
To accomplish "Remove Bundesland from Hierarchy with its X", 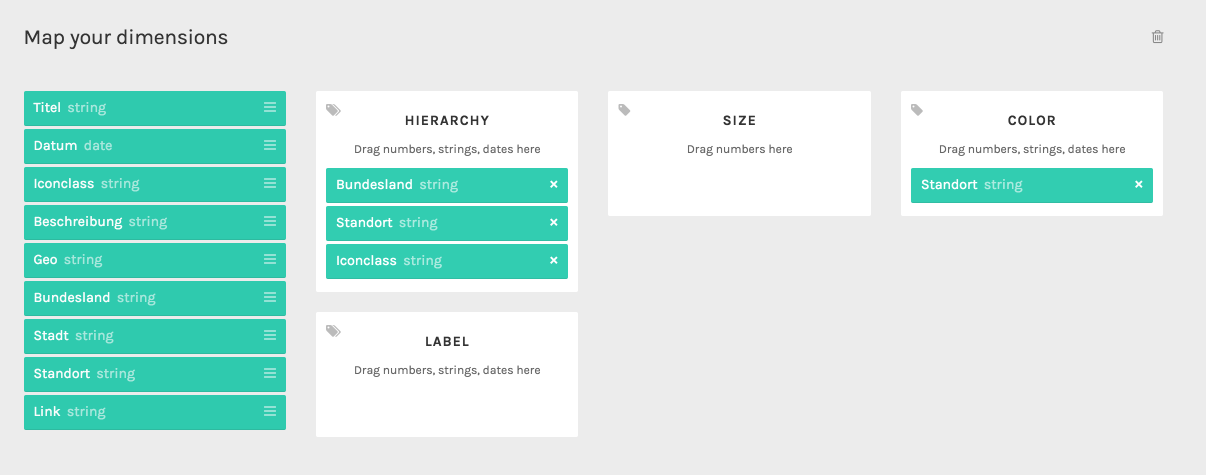I will click(553, 184).
